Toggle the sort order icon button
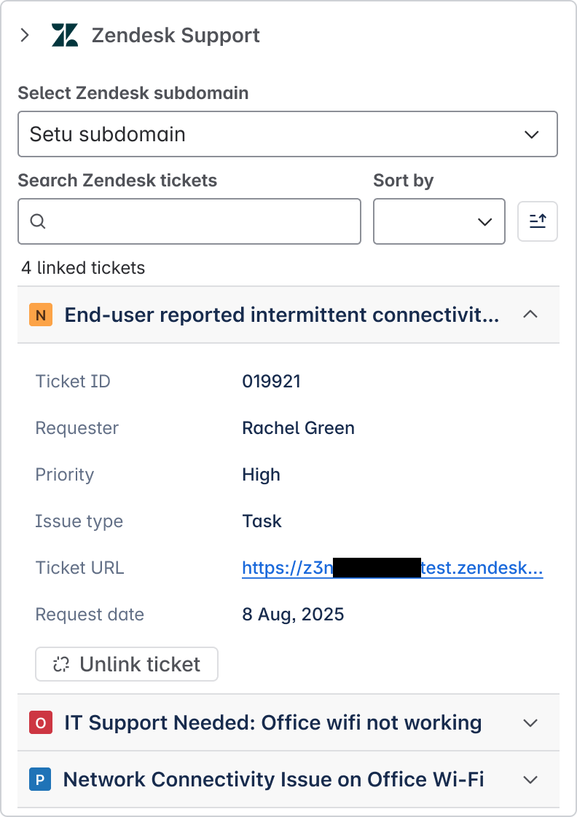The height and width of the screenshot is (817, 577). (538, 221)
